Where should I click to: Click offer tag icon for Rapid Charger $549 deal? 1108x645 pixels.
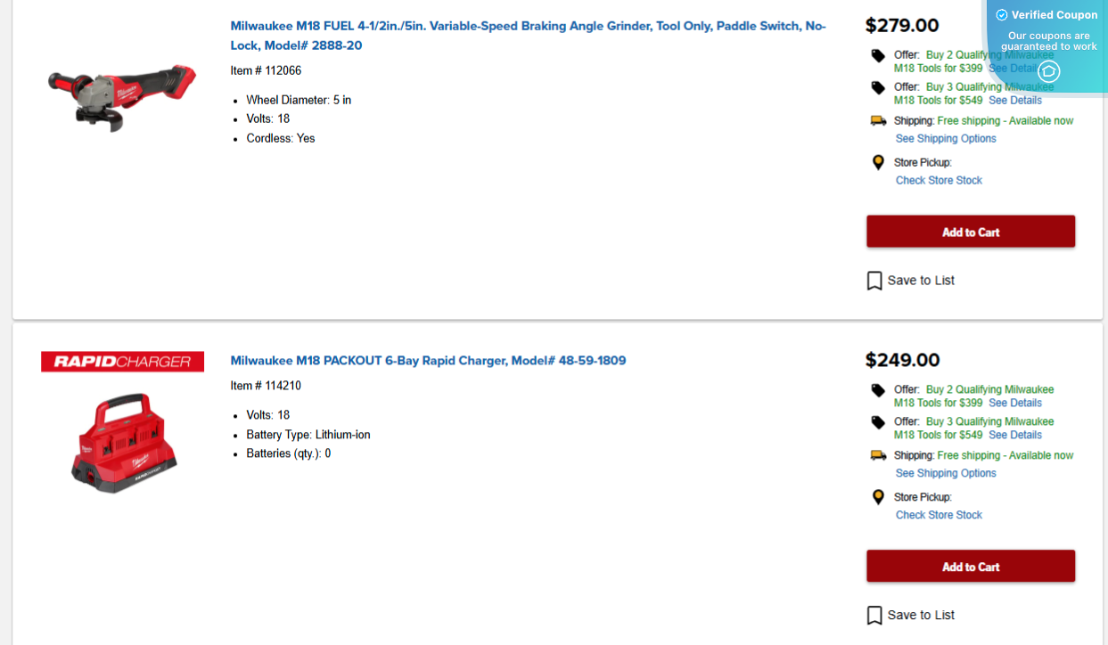click(x=878, y=422)
